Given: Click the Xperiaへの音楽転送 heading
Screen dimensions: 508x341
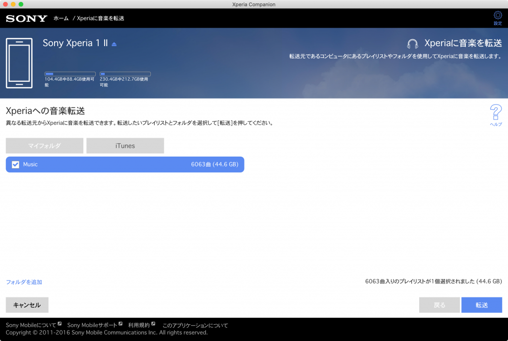Looking at the screenshot, I should (x=45, y=111).
